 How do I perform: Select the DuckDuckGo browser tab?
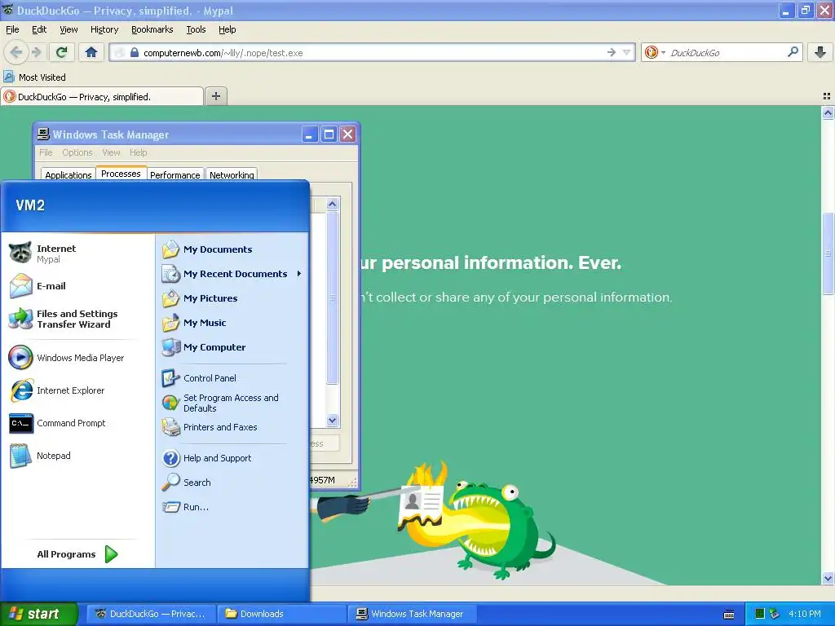(102, 96)
